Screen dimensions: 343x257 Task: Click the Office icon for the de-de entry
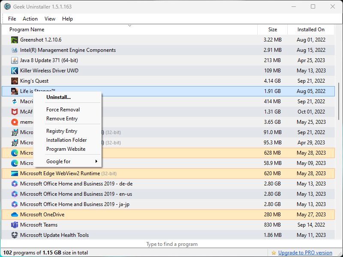pyautogui.click(x=15, y=184)
